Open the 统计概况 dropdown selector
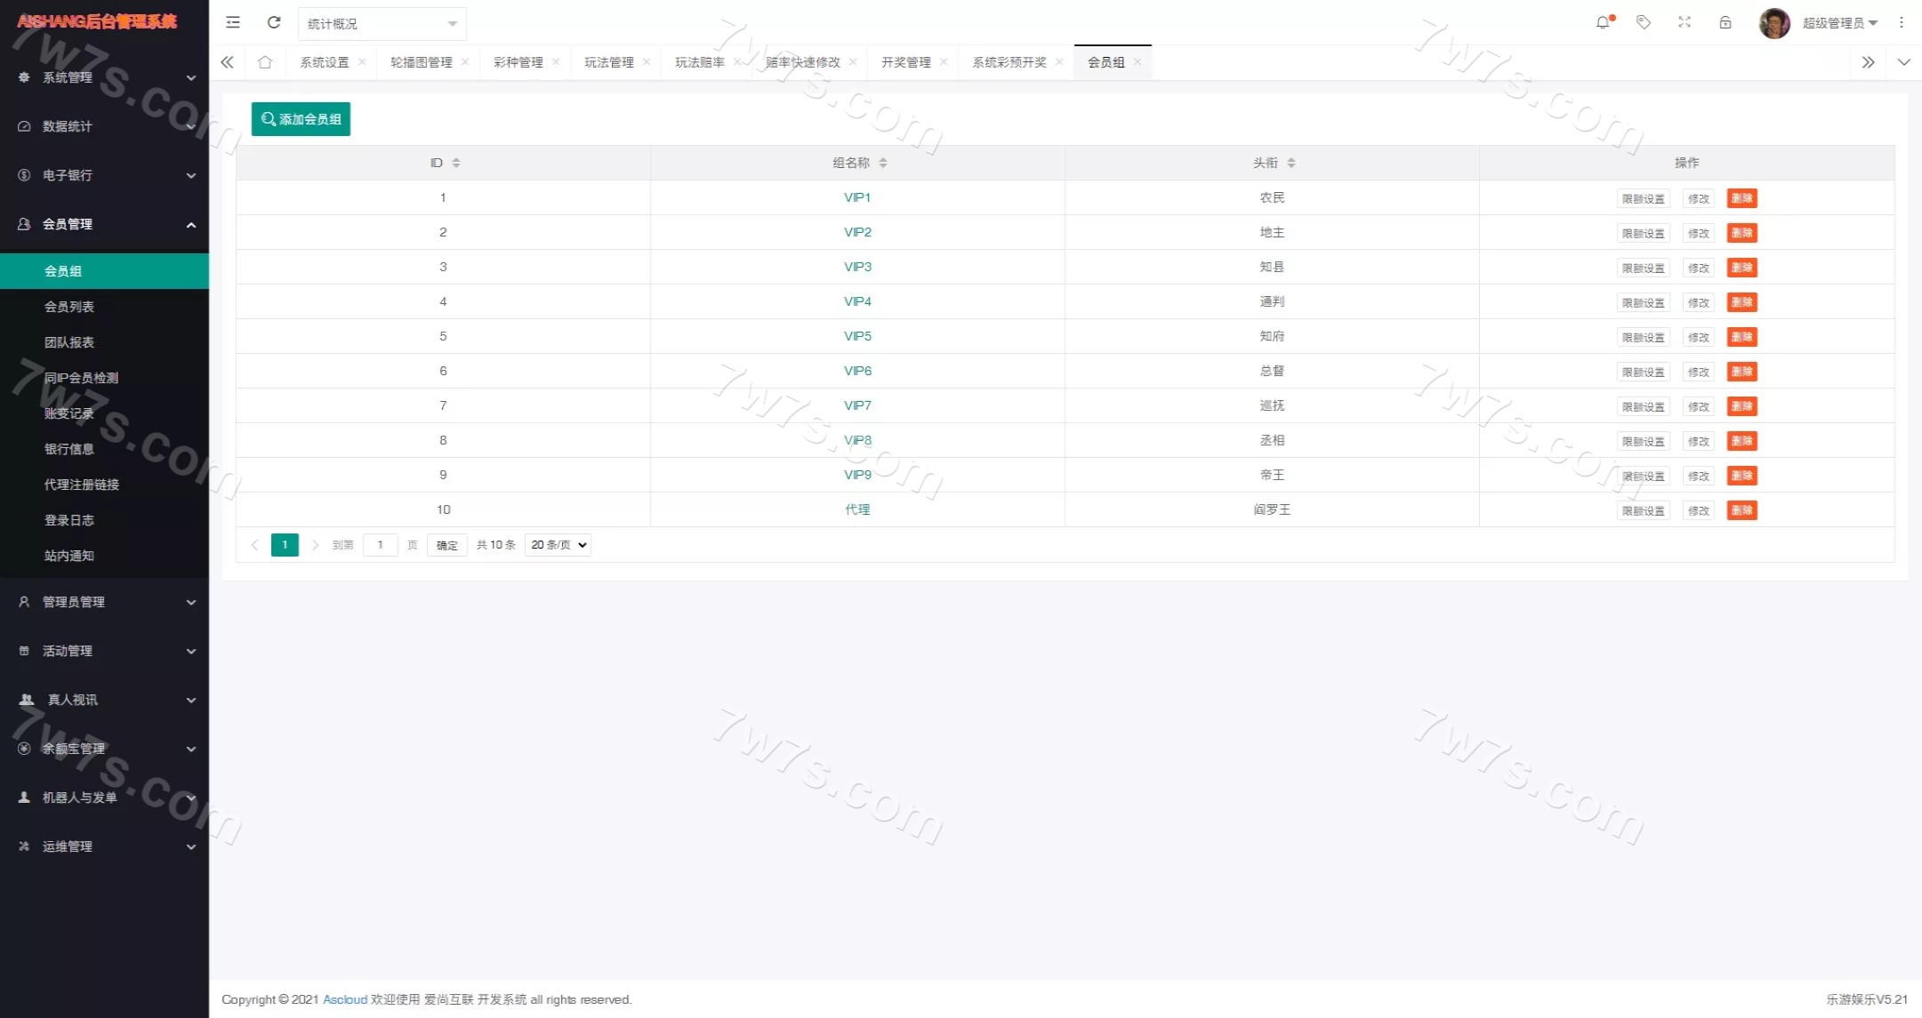1922x1018 pixels. click(x=382, y=24)
